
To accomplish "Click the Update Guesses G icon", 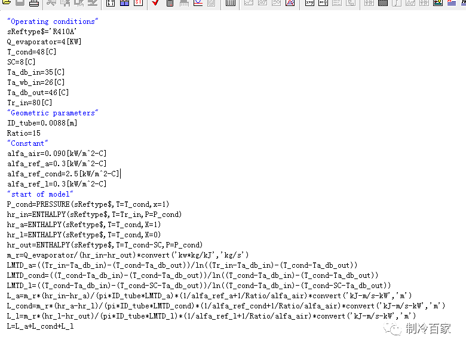I will pyautogui.click(x=211, y=2).
